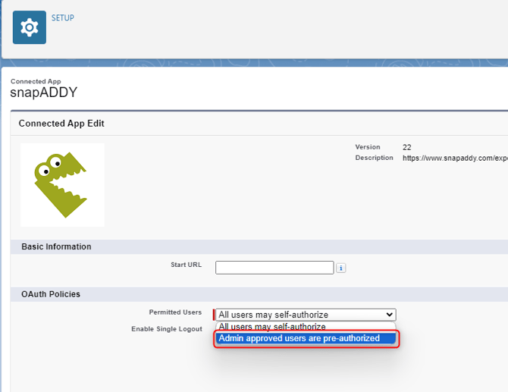This screenshot has height=392, width=508.
Task: Click the Permitted Users label
Action: [175, 312]
